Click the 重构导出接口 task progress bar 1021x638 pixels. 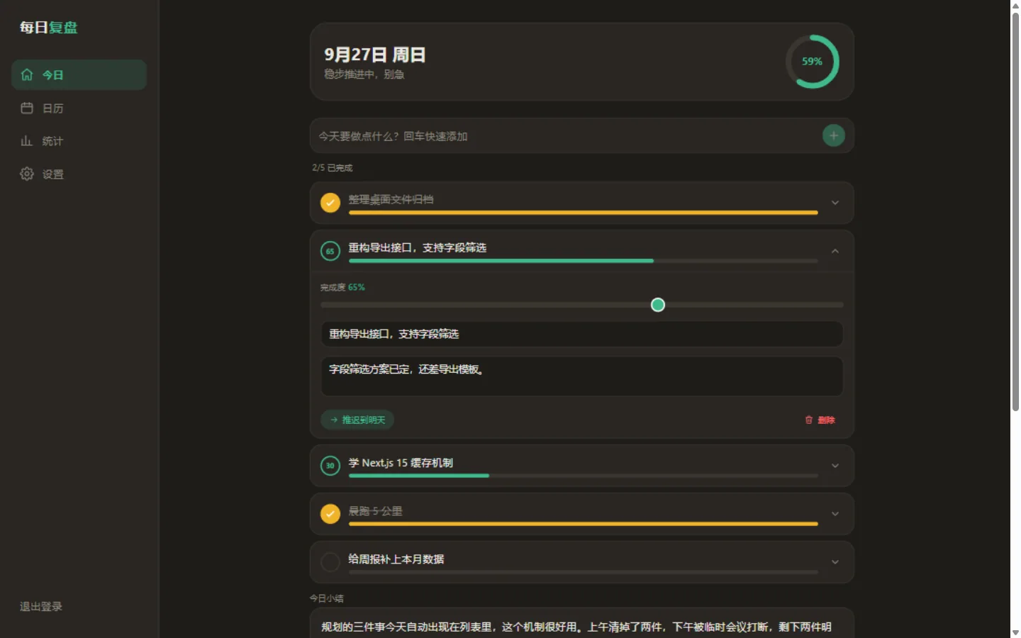[x=583, y=261]
